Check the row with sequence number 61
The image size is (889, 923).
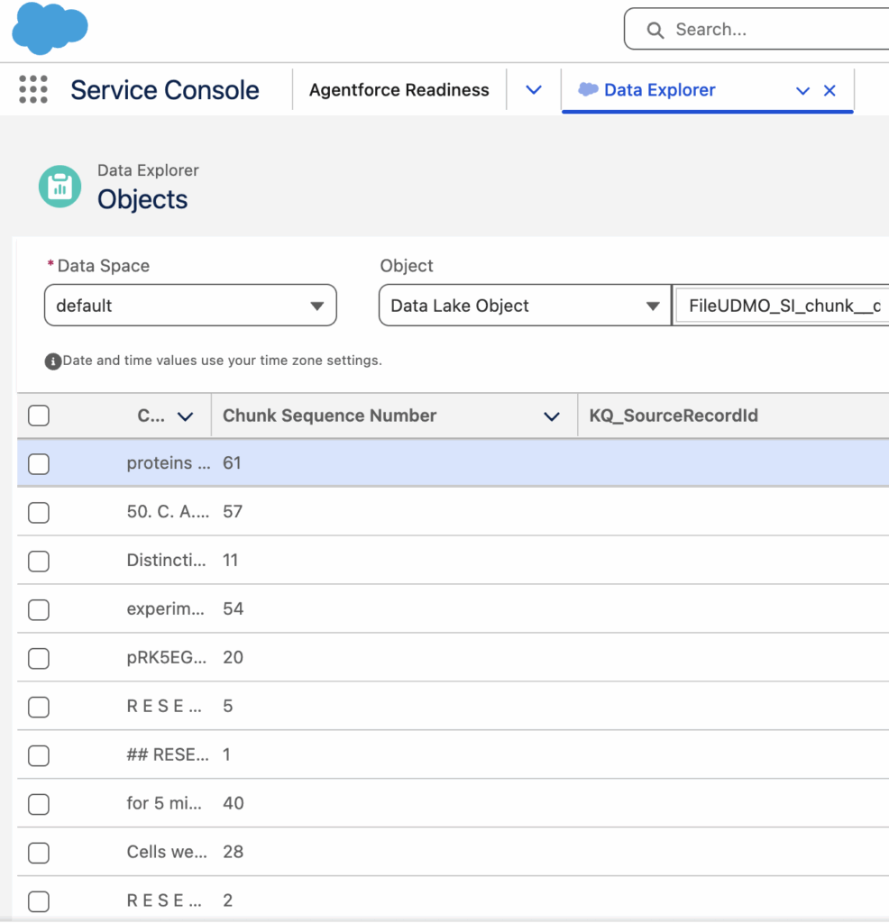click(39, 464)
